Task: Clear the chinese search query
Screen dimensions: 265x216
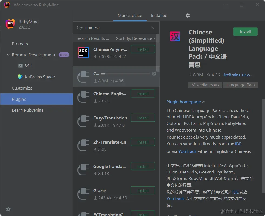Action: [x=152, y=28]
